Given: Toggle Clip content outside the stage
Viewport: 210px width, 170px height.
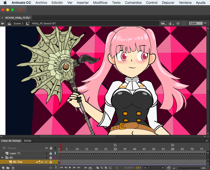Looking at the screenshot, I should 184,23.
